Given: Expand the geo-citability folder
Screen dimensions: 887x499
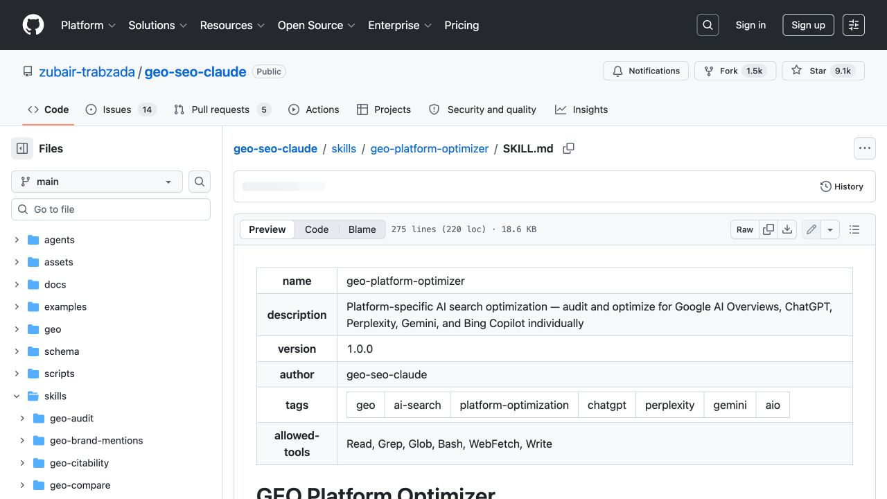Looking at the screenshot, I should (x=22, y=463).
